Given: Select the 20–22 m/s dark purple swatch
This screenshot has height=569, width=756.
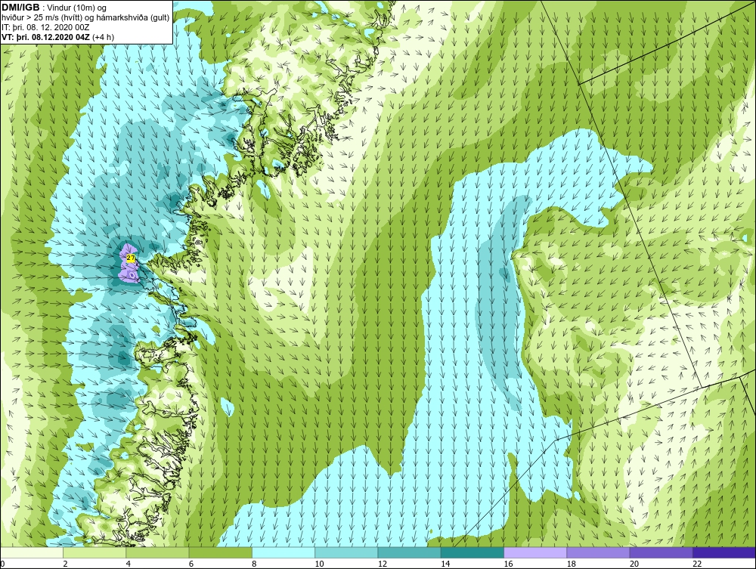Looking at the screenshot, I should (661, 552).
